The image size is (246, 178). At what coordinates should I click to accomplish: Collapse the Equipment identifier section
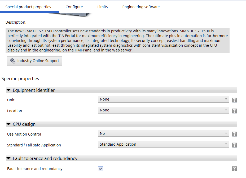[8, 90]
